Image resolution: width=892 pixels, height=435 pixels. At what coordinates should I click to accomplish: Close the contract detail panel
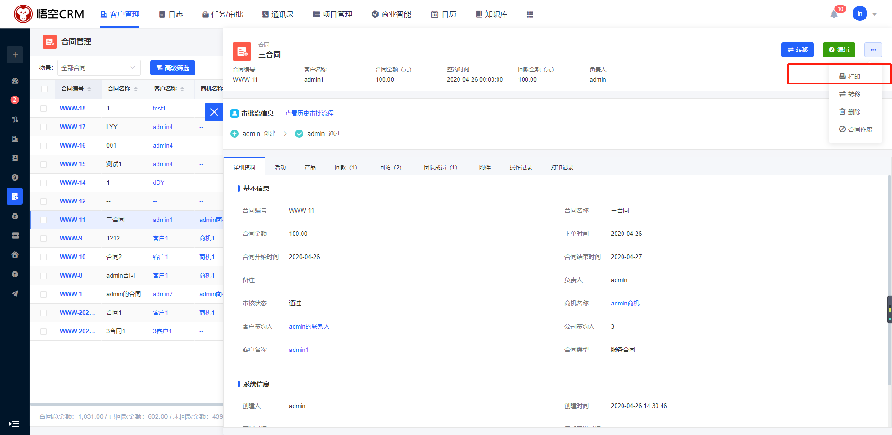coord(214,112)
